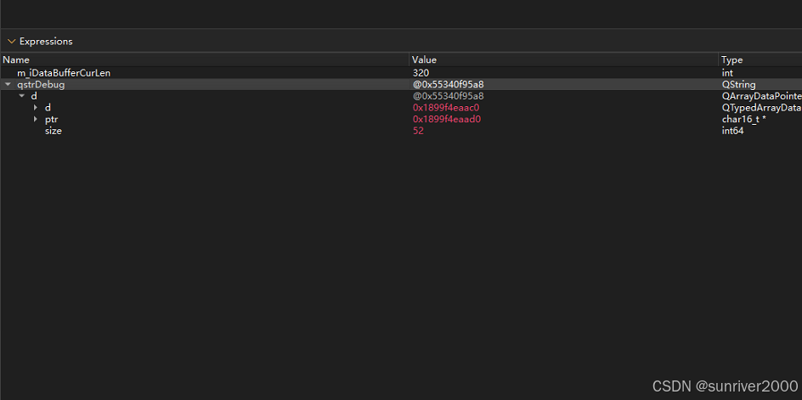Select the m_iDataBufferCurLen row
Screen dimensions: 802x400
coord(401,73)
